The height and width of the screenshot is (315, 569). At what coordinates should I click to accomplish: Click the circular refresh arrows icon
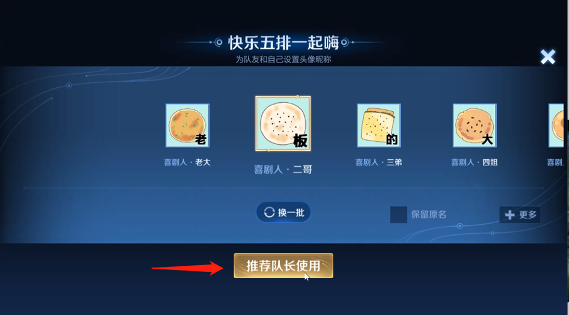coord(269,212)
